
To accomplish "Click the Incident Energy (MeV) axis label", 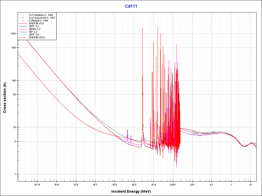I will [131, 191].
